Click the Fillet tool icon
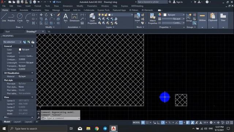Image resolution: width=234 pixels, height=132 pixels. (51, 19)
